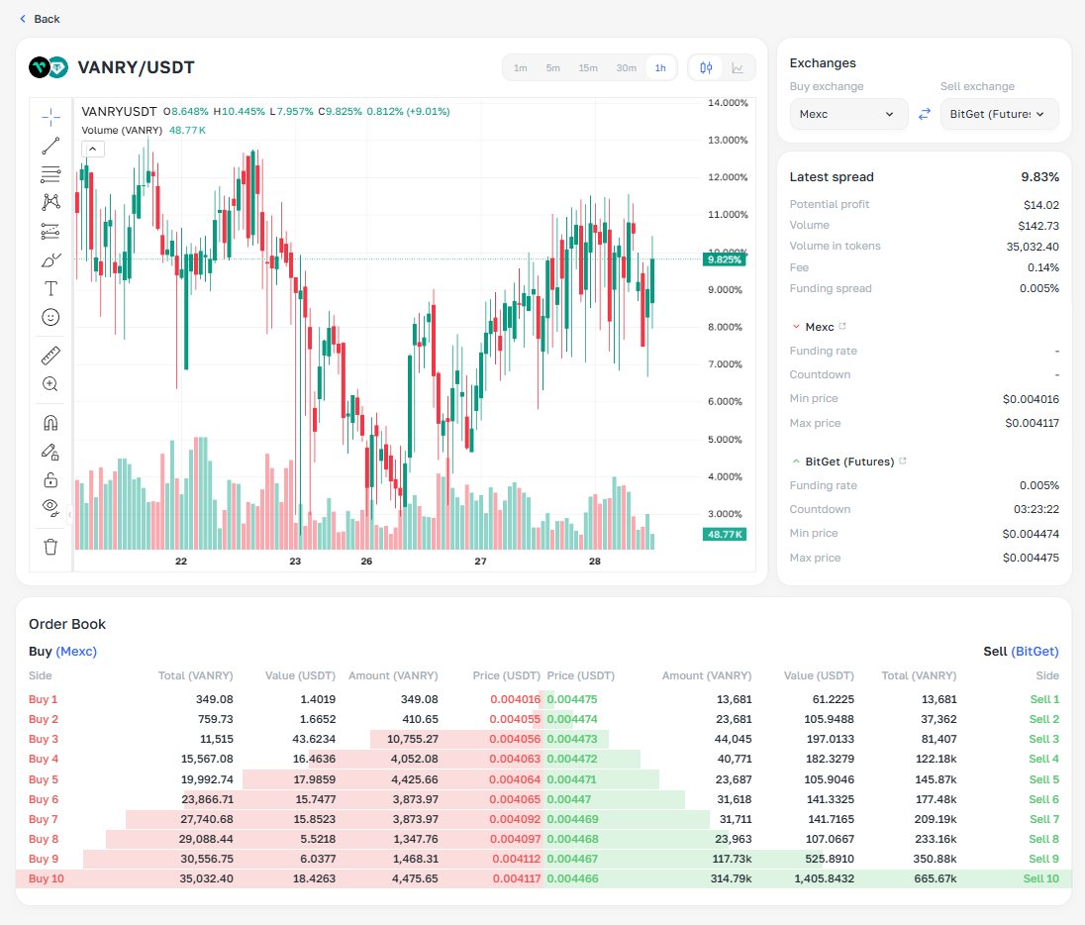Click the VANRYUSDT chart legend title

pyautogui.click(x=119, y=112)
